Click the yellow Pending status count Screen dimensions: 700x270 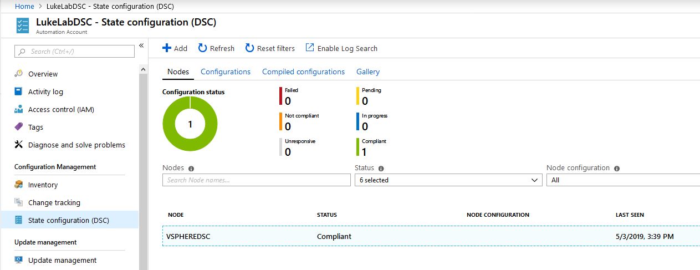(x=365, y=101)
